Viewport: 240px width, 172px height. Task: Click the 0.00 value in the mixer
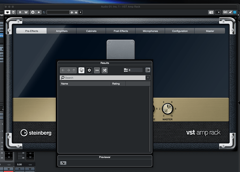[x=19, y=164]
